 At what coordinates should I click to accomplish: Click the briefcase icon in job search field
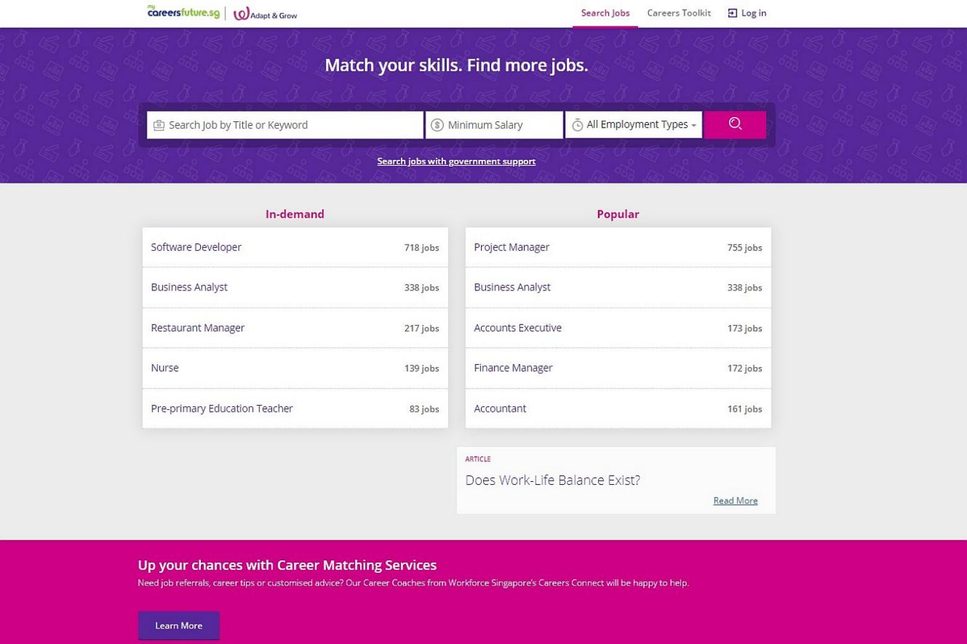[159, 125]
